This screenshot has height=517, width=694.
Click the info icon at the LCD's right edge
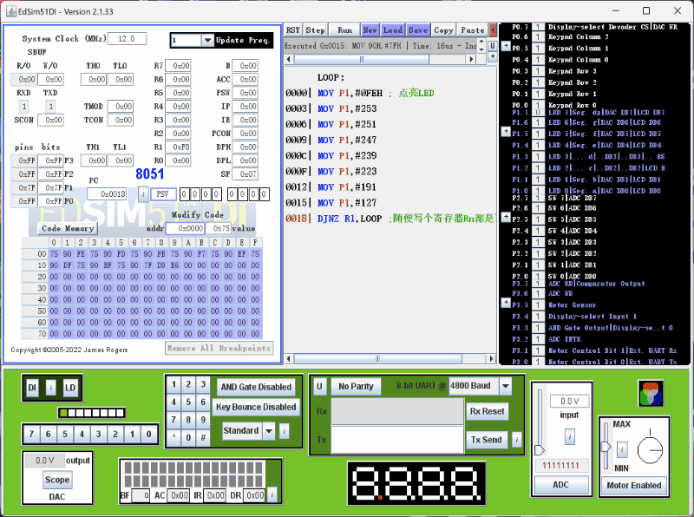[x=272, y=494]
